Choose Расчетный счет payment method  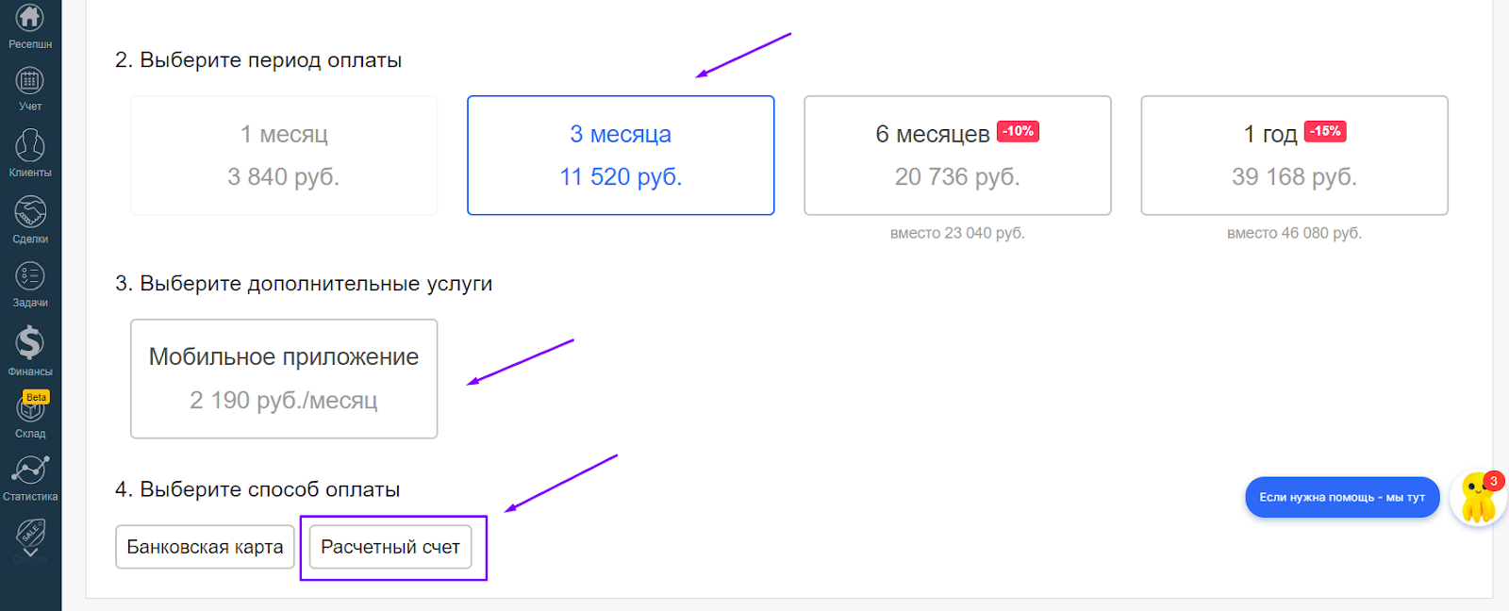(x=390, y=547)
